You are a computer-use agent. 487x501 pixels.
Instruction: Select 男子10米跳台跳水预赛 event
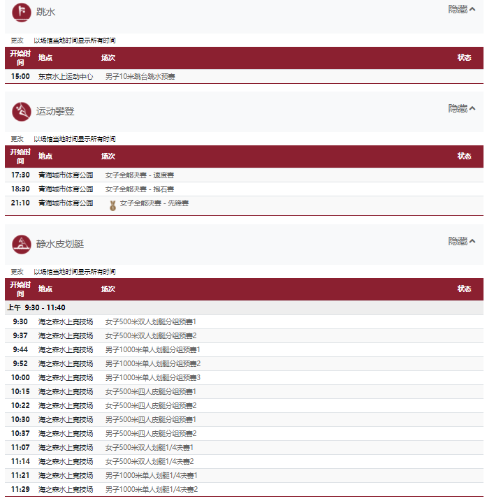click(140, 77)
